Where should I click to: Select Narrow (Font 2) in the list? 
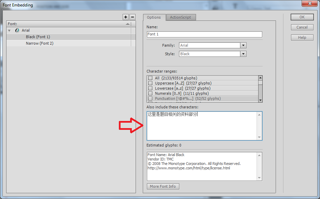click(40, 43)
